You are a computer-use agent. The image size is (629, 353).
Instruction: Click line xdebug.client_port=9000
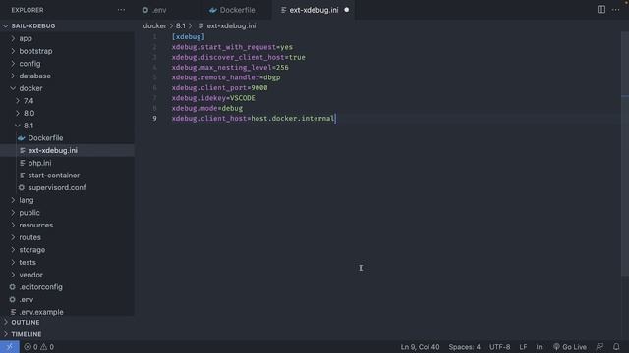(x=219, y=87)
